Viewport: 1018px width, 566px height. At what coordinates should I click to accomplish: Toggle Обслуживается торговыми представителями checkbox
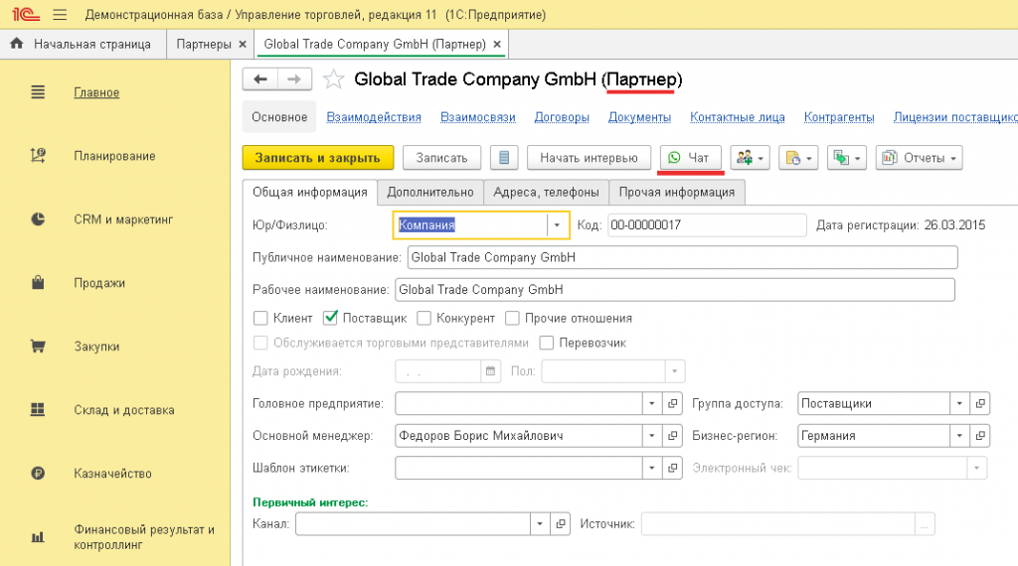[260, 343]
